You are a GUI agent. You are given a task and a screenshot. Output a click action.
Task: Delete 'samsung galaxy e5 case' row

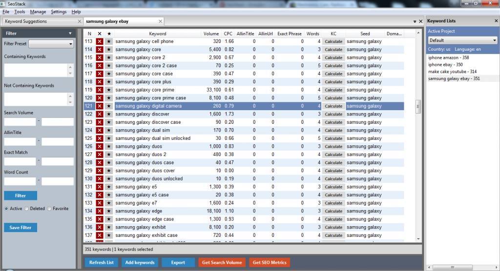pyautogui.click(x=100, y=195)
